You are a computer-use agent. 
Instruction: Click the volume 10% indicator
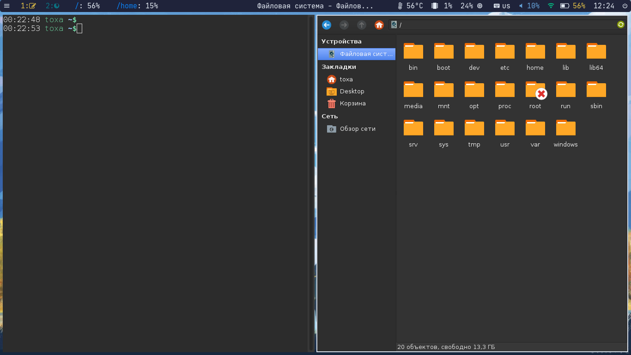529,6
